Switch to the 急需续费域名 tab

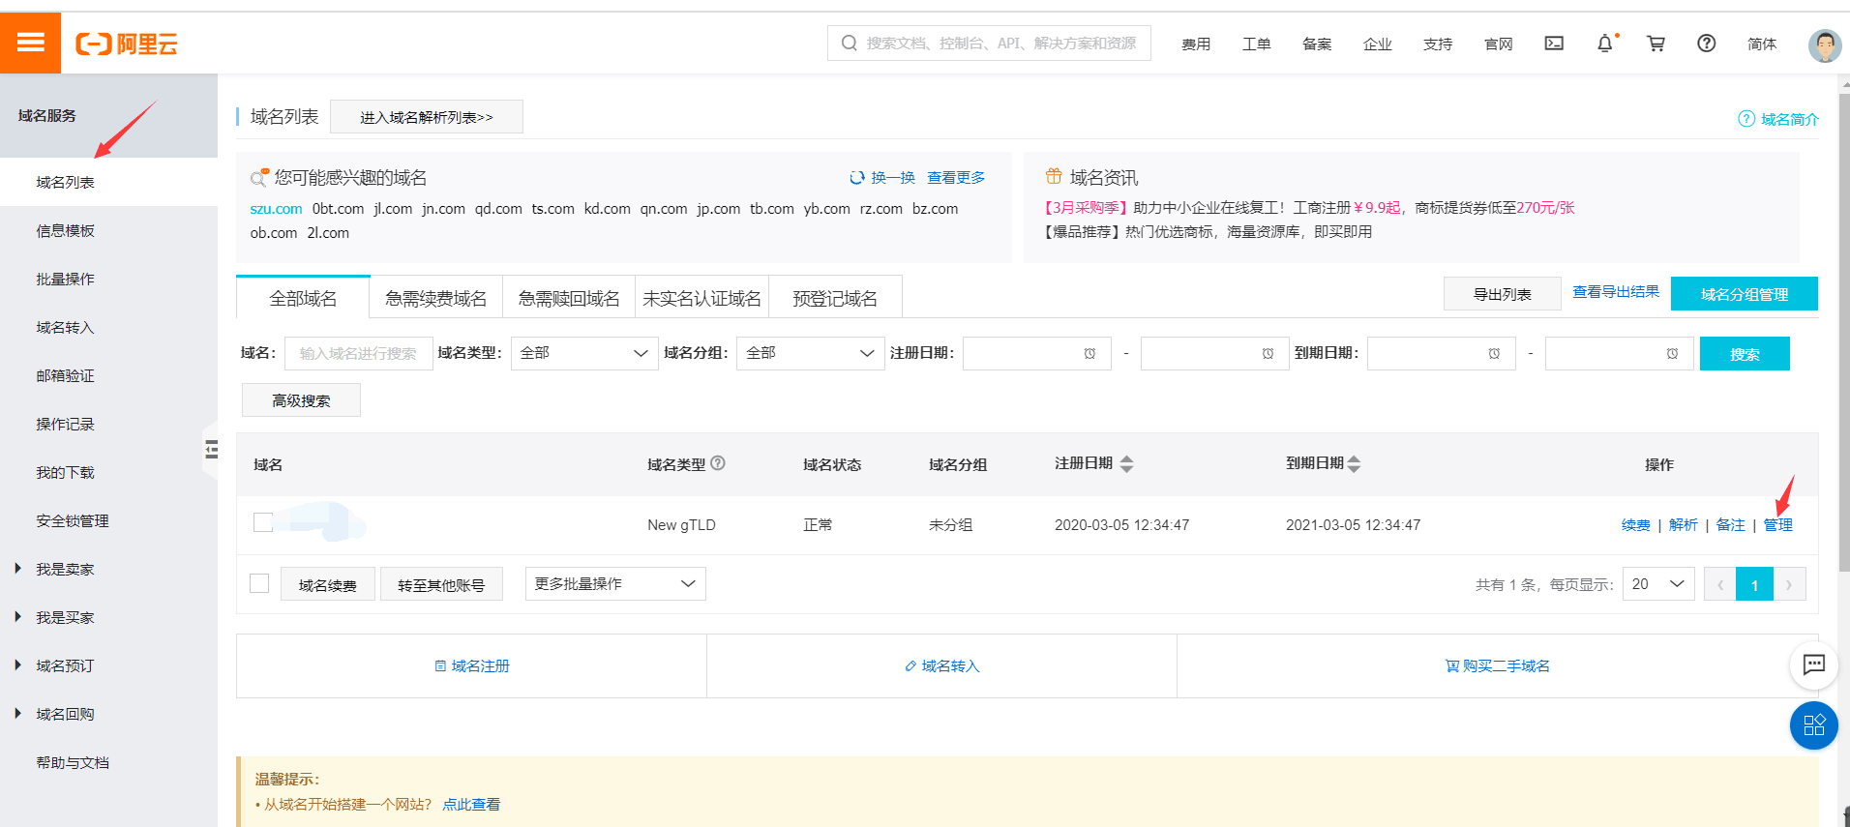436,298
